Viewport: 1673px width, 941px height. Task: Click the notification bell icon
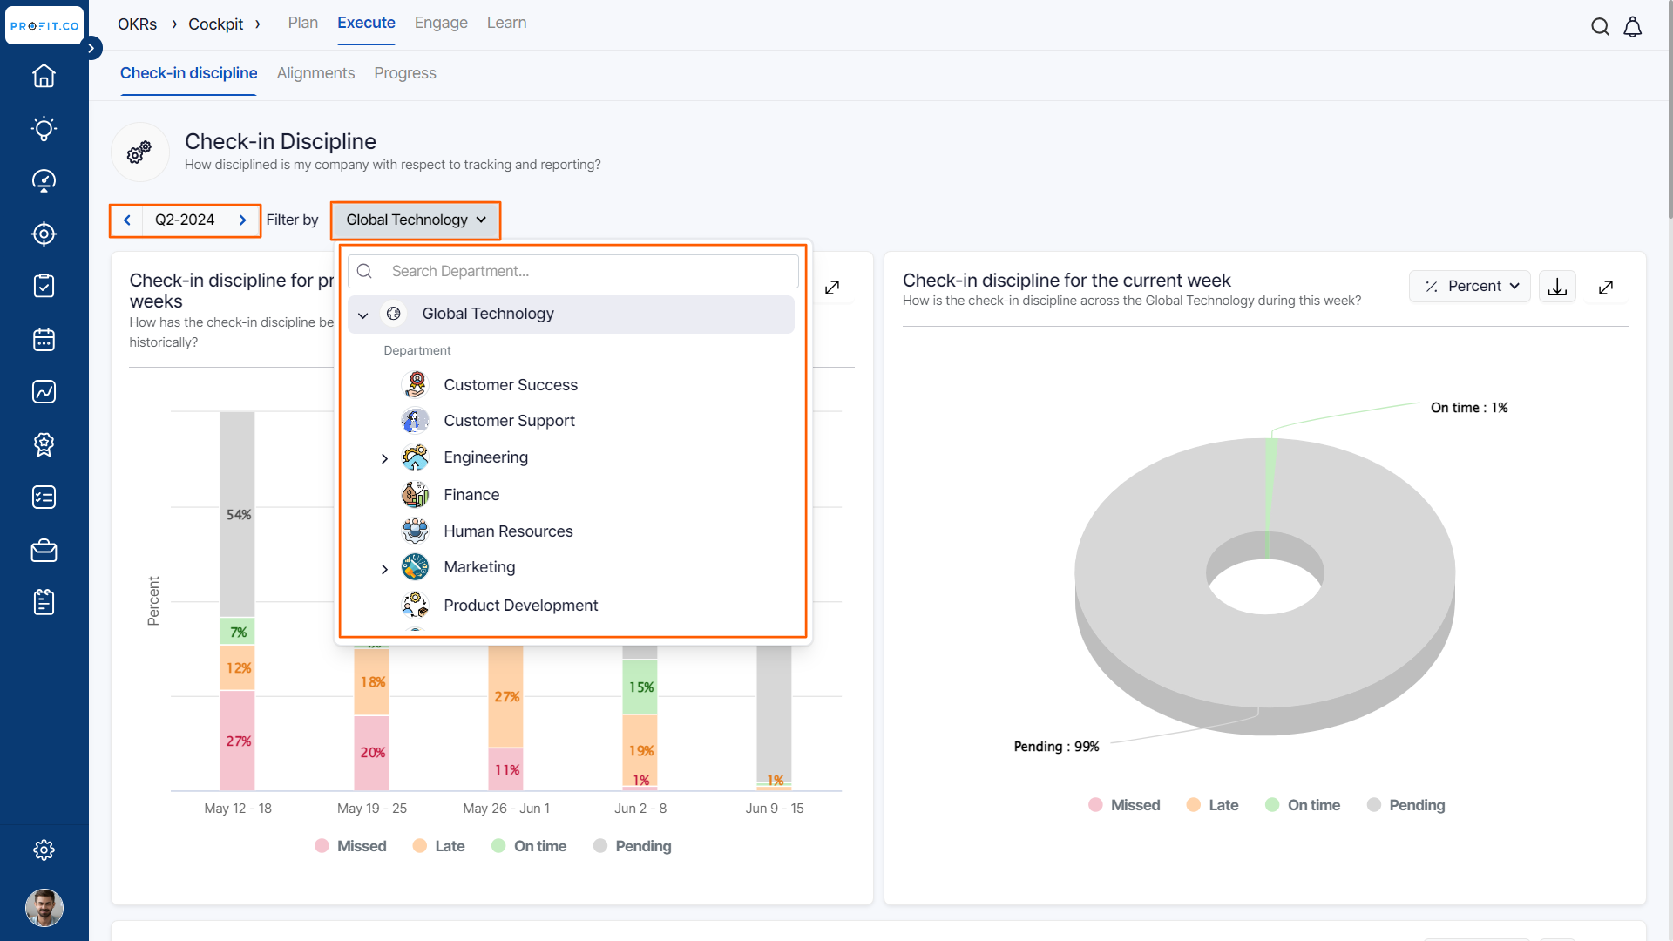(x=1633, y=27)
